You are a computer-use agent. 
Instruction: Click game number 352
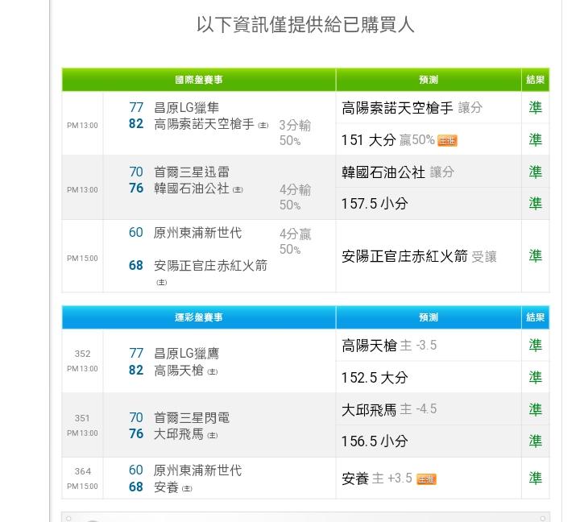[x=82, y=354]
